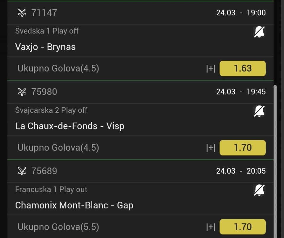Open the La Chaux-de-Fonds - Visp match
The height and width of the screenshot is (238, 284).
coord(70,126)
